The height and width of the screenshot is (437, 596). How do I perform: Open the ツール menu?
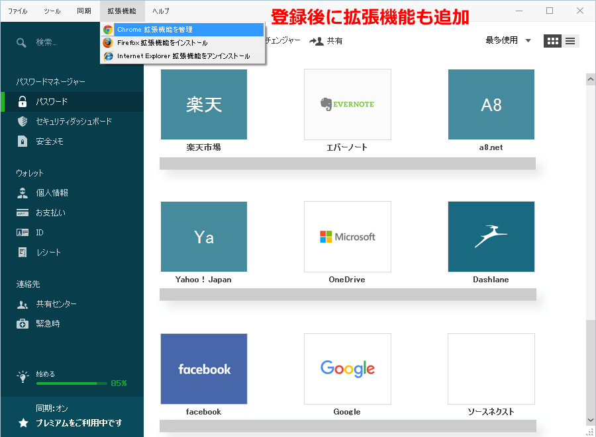click(52, 11)
